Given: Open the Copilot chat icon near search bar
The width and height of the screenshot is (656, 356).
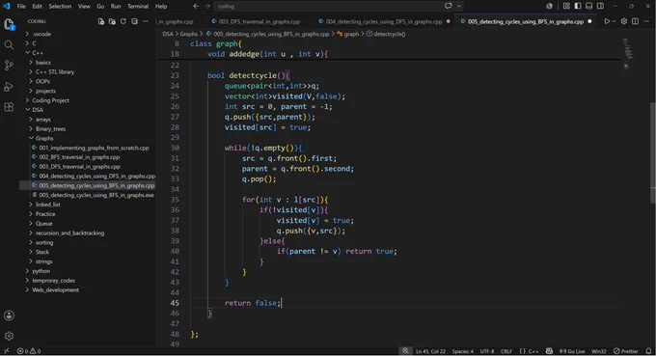Looking at the screenshot, I should click(449, 6).
